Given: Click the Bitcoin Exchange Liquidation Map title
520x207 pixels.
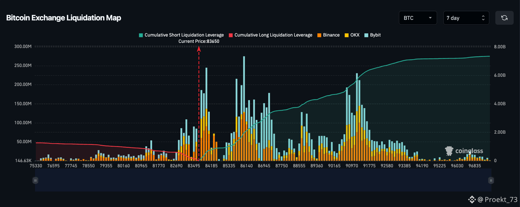Looking at the screenshot, I should click(64, 18).
